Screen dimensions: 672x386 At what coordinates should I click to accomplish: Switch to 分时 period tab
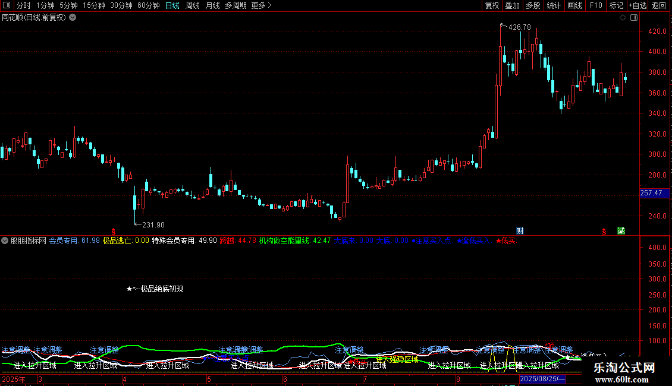(24, 5)
